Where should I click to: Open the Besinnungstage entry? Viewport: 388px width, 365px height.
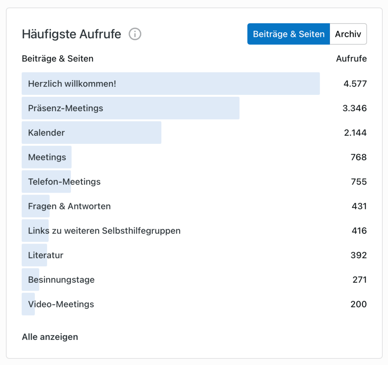pos(61,280)
